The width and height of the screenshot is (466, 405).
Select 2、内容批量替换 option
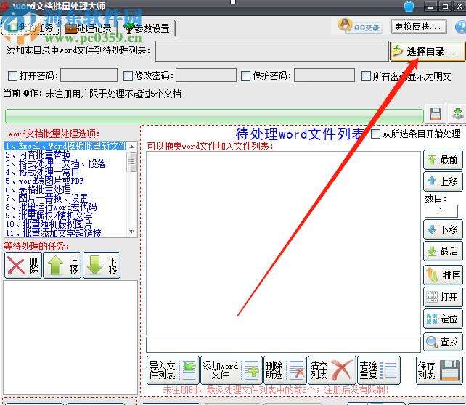65,155
